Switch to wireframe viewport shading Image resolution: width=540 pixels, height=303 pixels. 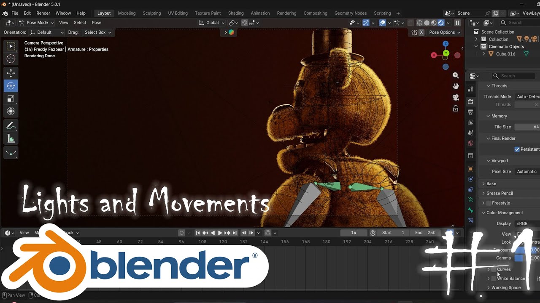(420, 23)
